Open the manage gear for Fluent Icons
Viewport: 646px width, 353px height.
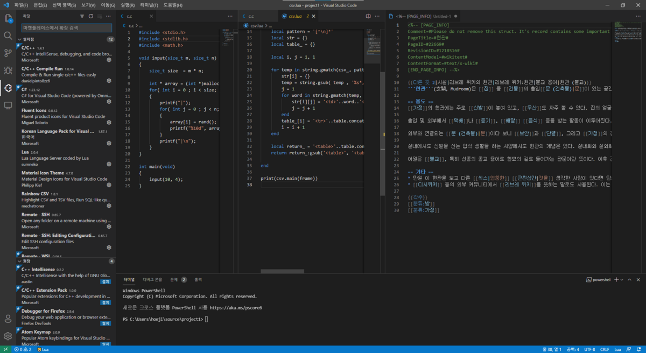109,123
